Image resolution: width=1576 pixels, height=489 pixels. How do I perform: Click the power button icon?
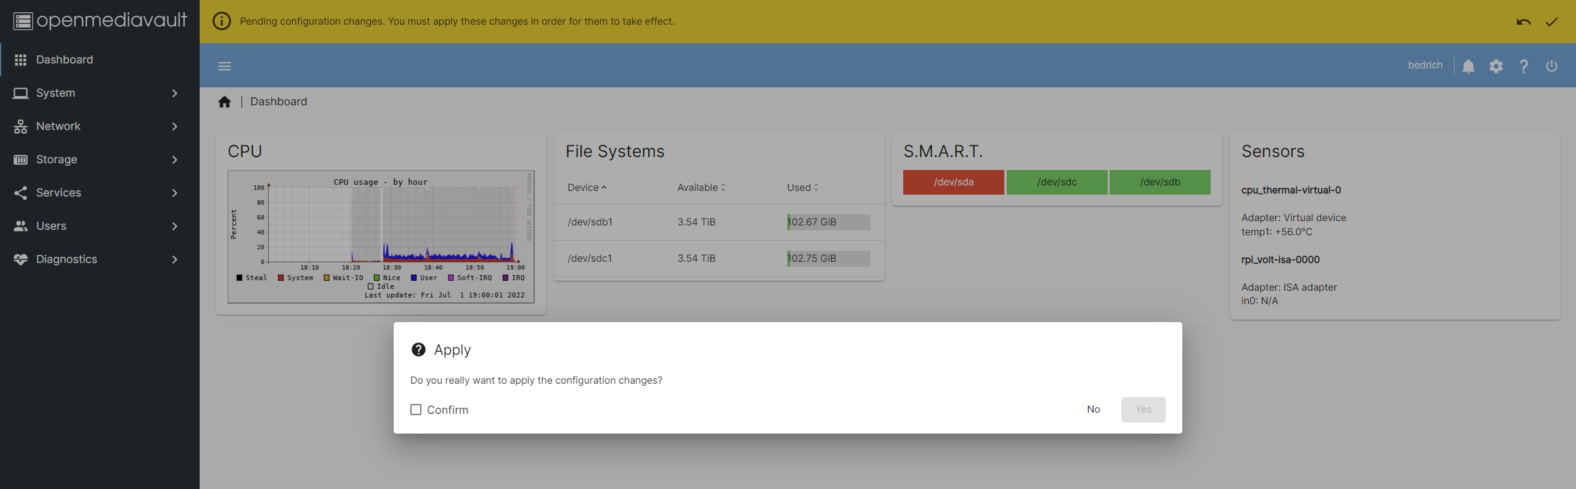[1551, 66]
